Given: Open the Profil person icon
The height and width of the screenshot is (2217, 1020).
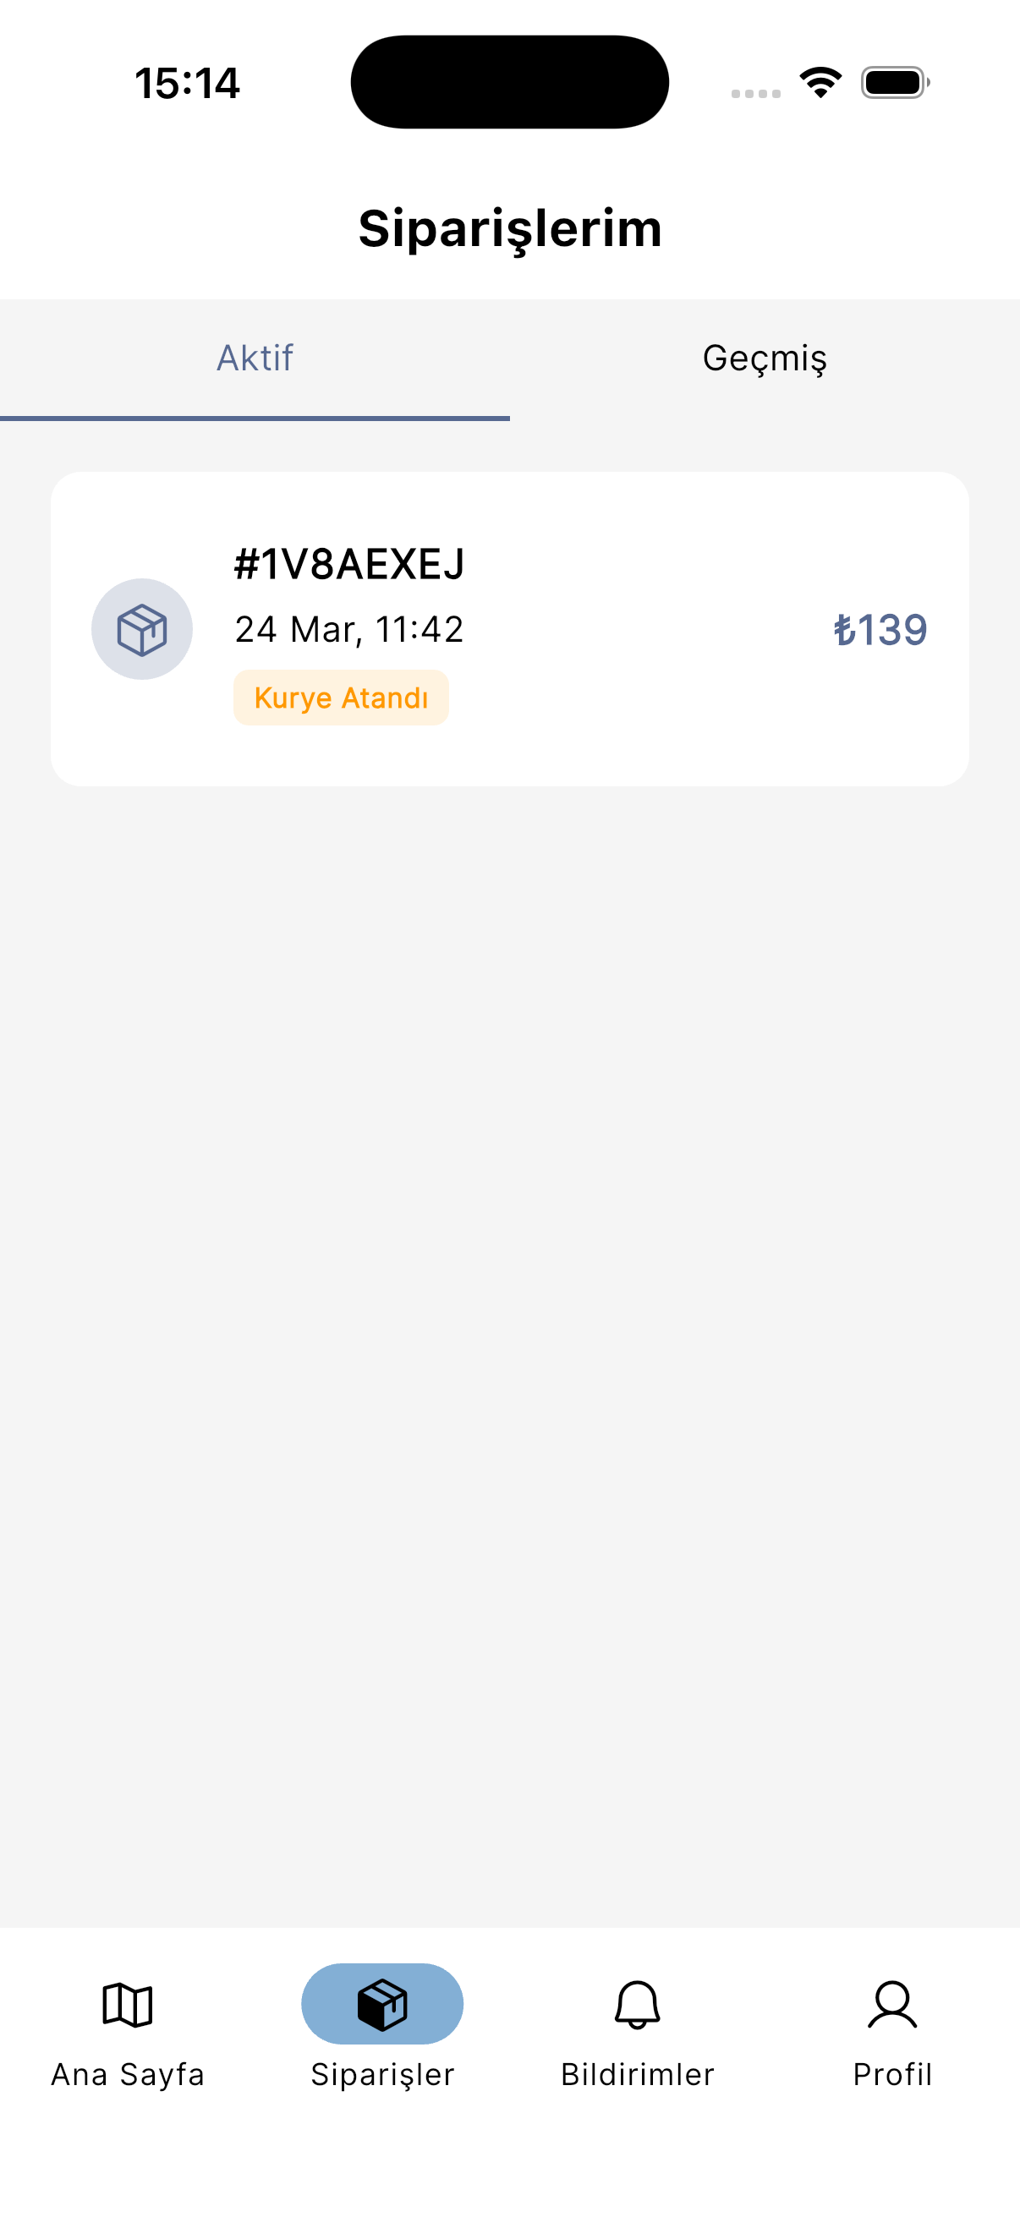Looking at the screenshot, I should click(x=891, y=2005).
